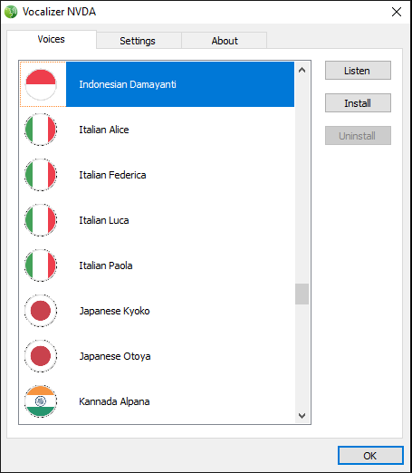Select the Voices tab

point(52,39)
